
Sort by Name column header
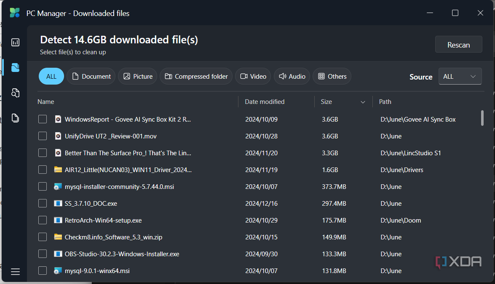[x=46, y=102]
